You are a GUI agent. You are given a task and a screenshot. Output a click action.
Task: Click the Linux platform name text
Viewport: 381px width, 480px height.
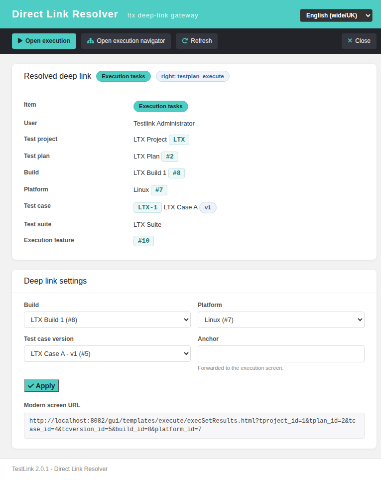point(141,190)
